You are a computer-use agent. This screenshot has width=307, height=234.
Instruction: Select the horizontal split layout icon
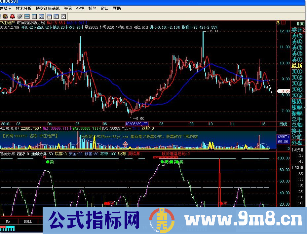27,17
